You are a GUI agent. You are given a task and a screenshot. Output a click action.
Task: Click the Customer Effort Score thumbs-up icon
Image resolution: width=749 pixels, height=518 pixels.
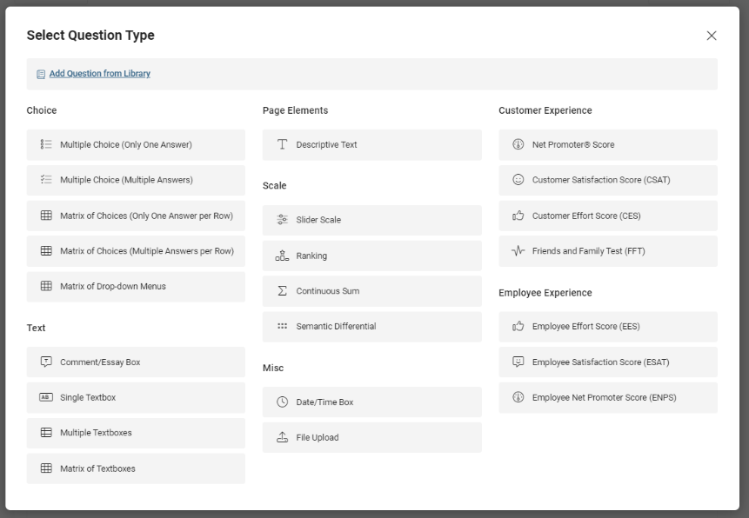[518, 216]
